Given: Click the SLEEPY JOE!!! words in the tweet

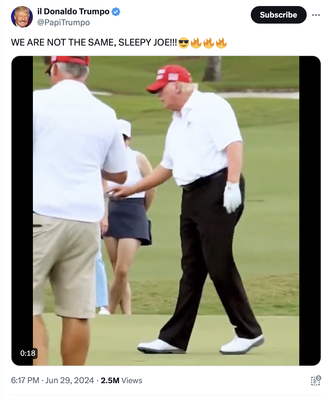Looking at the screenshot, I should tap(148, 43).
